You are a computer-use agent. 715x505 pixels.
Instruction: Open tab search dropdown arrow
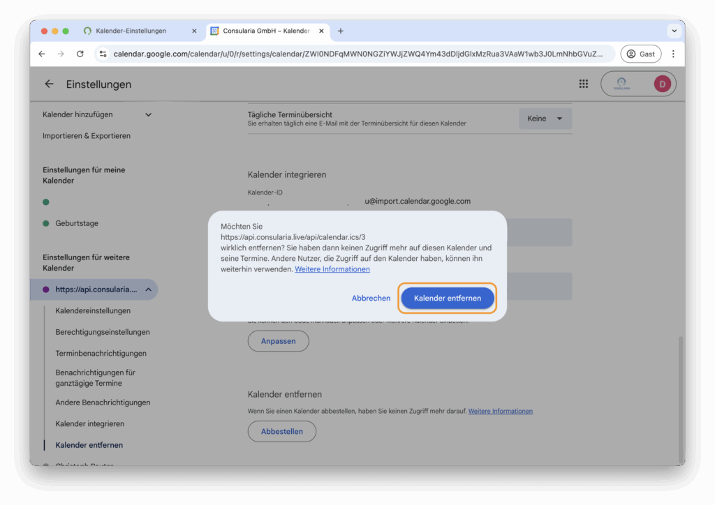674,31
